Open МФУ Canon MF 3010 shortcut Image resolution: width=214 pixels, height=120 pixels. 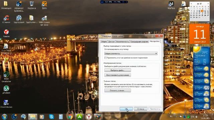[x=44, y=21]
